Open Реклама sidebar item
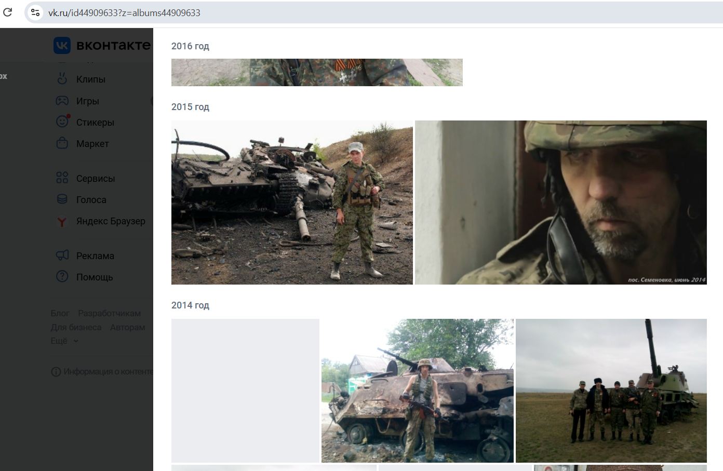 coord(95,256)
